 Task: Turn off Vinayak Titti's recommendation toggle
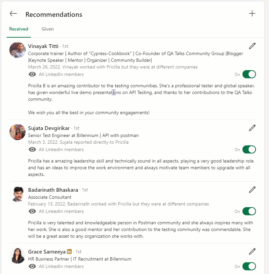[x=249, y=74]
